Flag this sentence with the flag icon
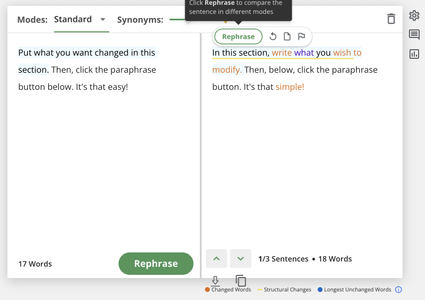This screenshot has height=300, width=425. click(301, 36)
